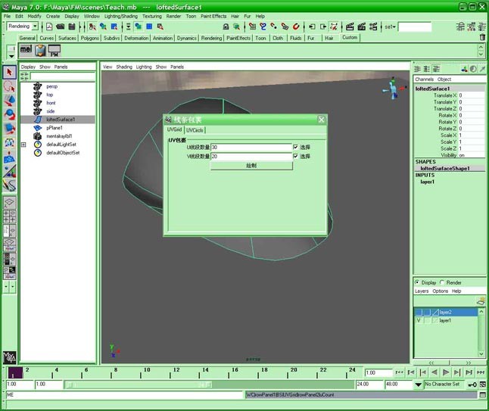The image size is (489, 411).
Task: Click the play backward button
Action: 434,372
